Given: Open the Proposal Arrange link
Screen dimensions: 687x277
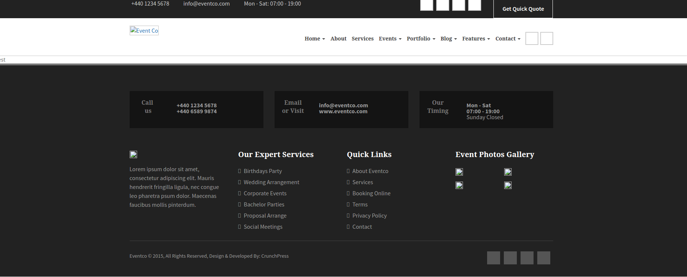Looking at the screenshot, I should click(x=265, y=216).
